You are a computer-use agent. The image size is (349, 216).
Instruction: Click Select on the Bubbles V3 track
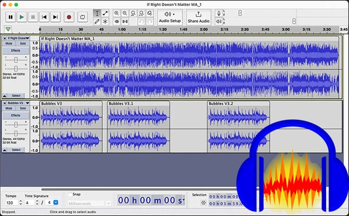pos(16,150)
